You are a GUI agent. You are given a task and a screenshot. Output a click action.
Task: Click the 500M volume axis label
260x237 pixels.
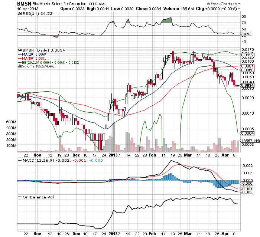pos(11,122)
